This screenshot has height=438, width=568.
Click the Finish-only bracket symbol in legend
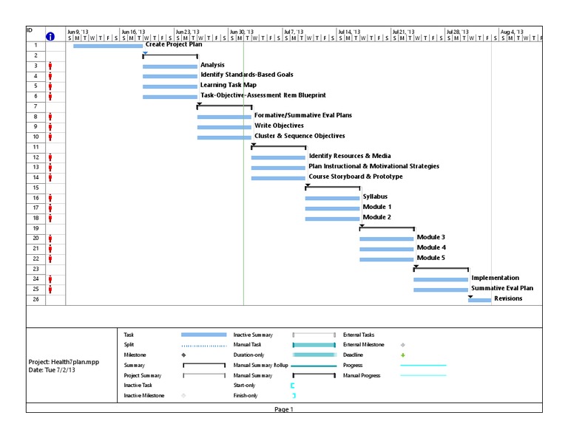(294, 396)
